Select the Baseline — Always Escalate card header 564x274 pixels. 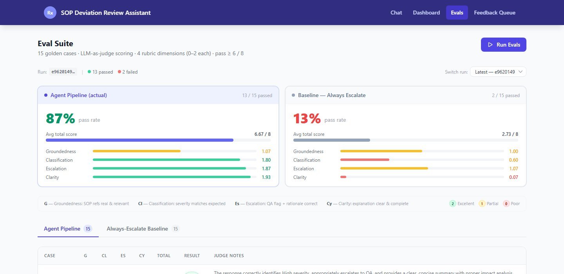406,95
